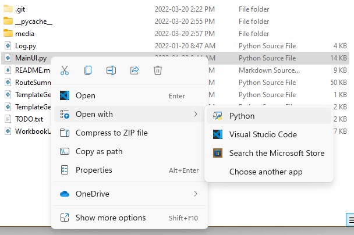Select the TODO.txt file
The image size is (354, 235).
[x=29, y=119]
